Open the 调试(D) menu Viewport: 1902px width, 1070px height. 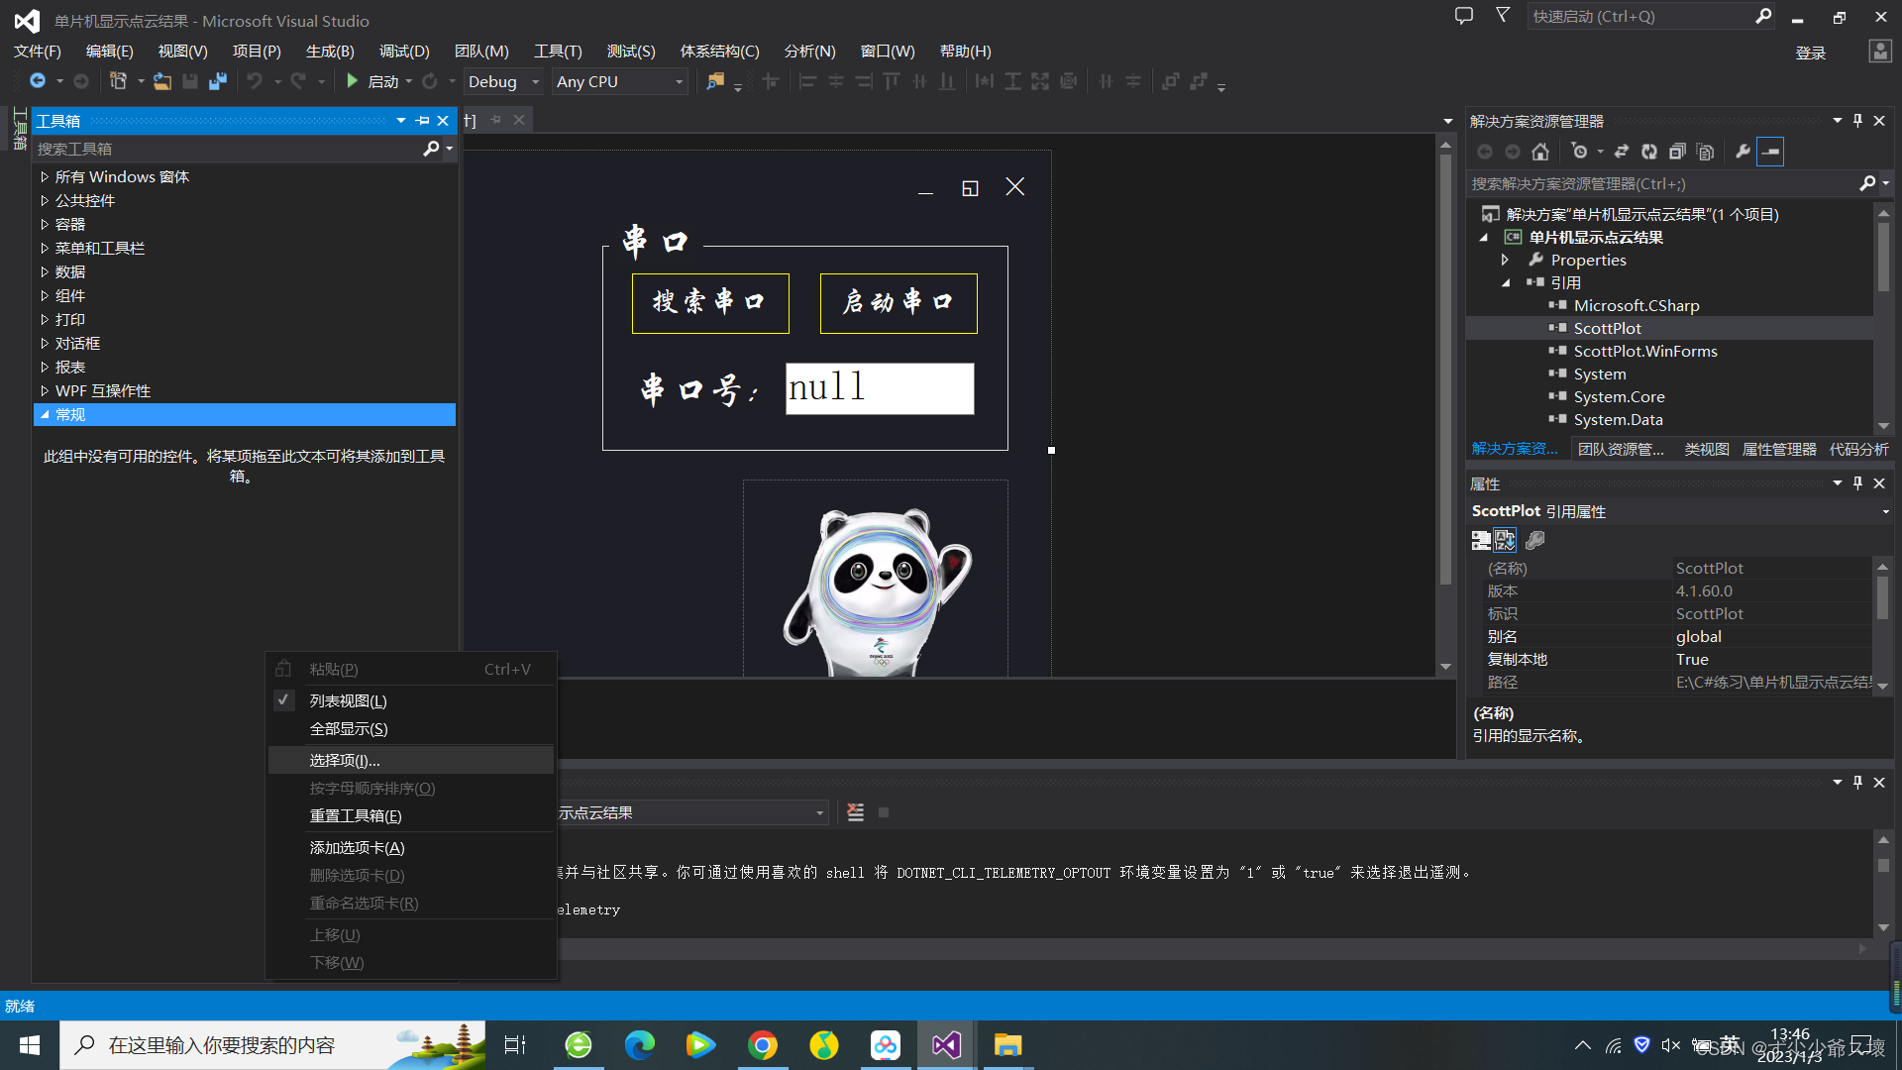click(404, 51)
